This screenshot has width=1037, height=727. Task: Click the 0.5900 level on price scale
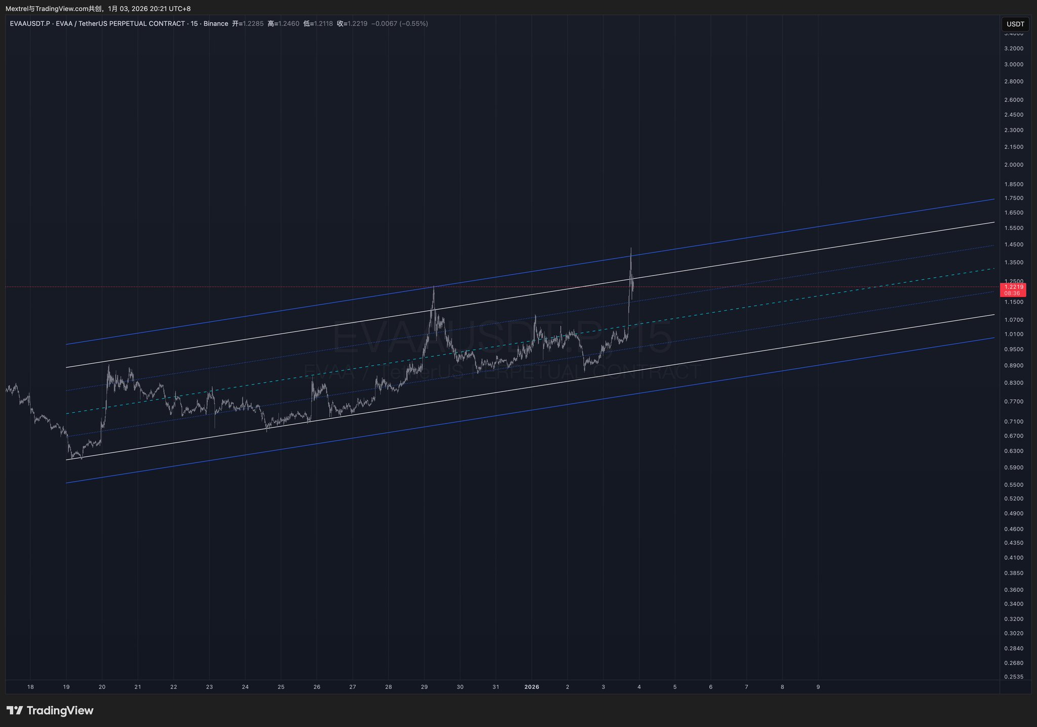click(x=1014, y=467)
